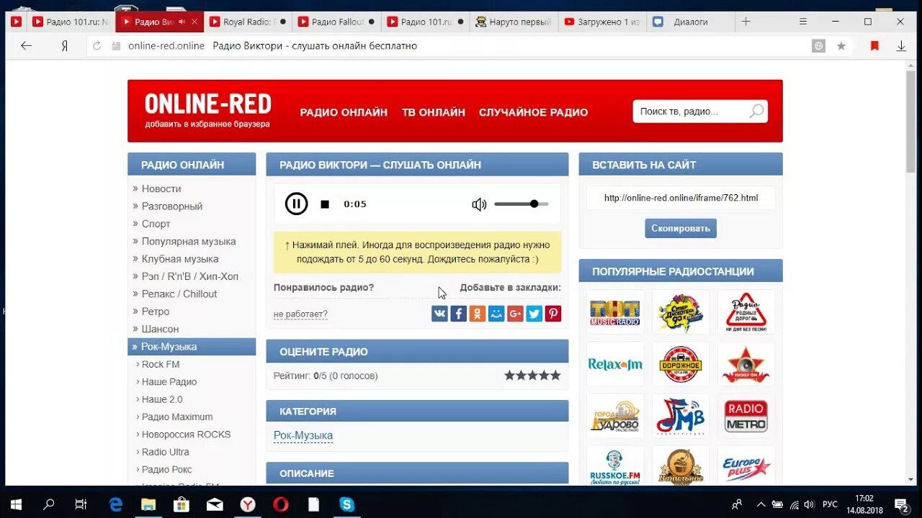Share radio on Moi Mir
922x518 pixels.
tap(496, 313)
